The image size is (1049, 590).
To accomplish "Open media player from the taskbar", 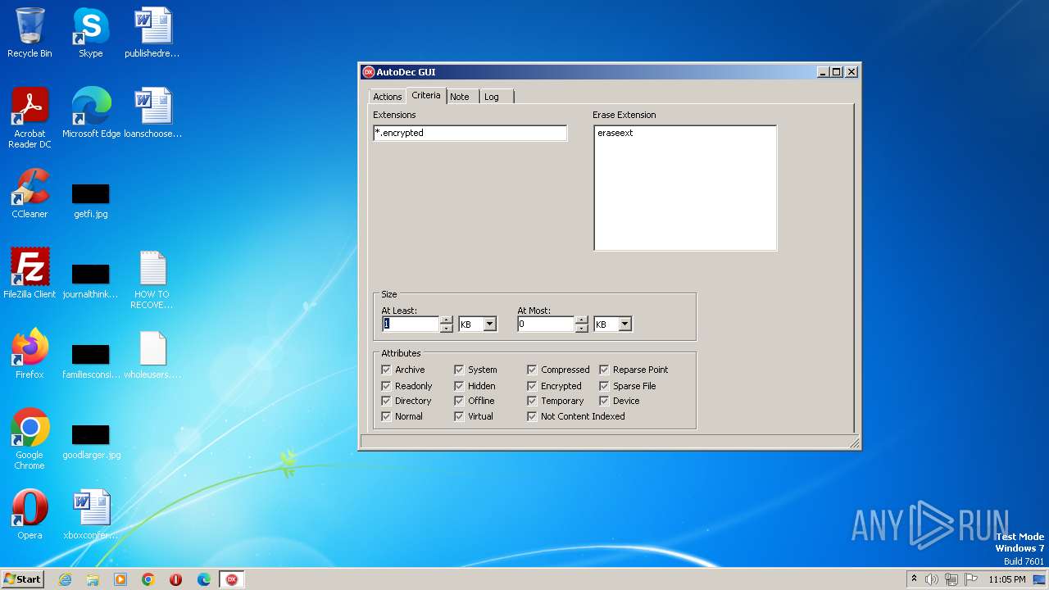I will click(120, 579).
